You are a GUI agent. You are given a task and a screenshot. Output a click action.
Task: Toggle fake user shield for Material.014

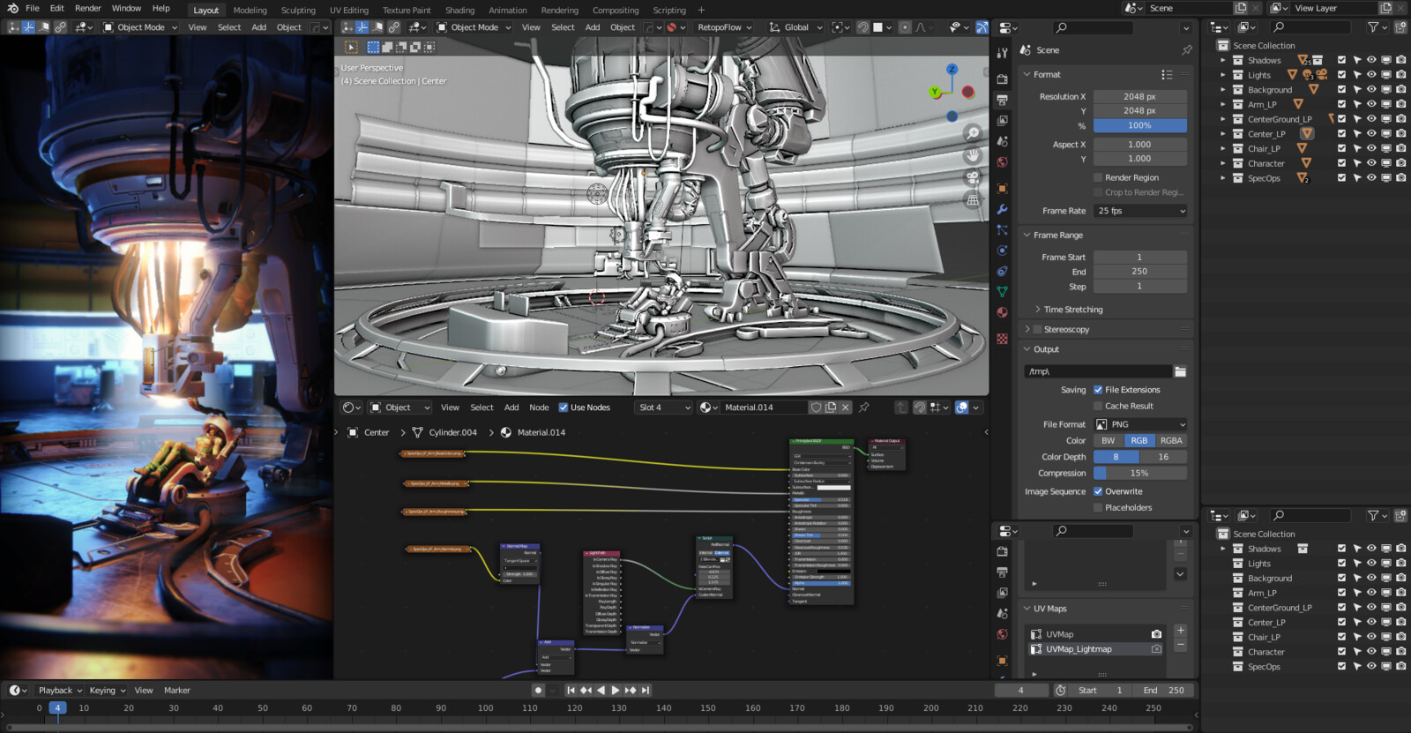click(816, 408)
